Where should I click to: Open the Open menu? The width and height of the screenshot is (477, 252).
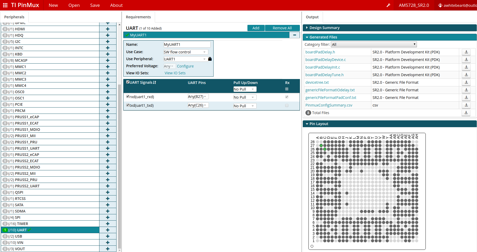point(74,5)
